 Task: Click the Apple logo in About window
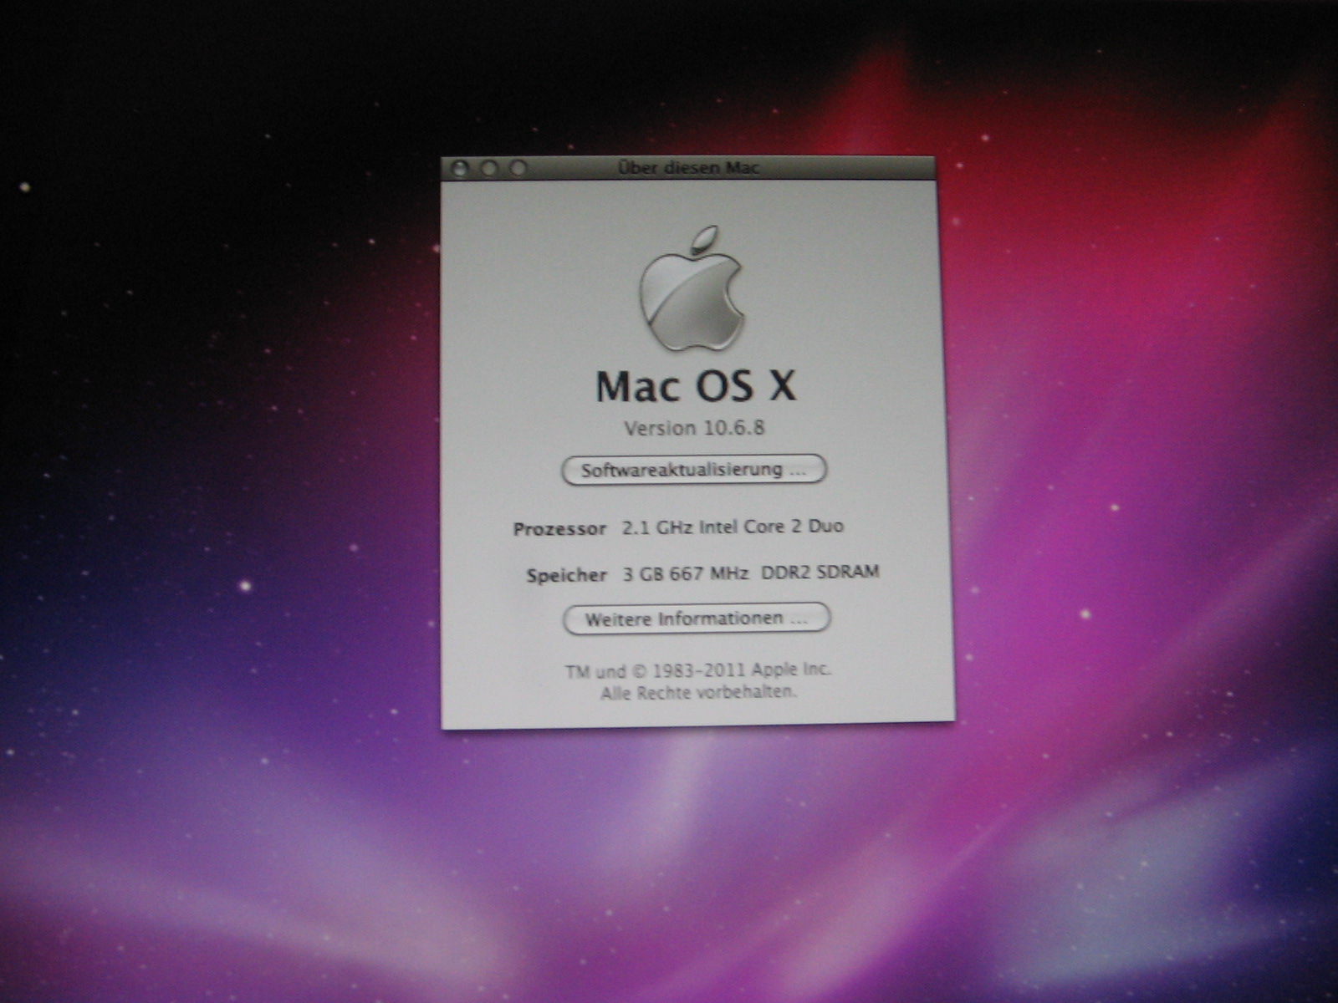(x=692, y=288)
